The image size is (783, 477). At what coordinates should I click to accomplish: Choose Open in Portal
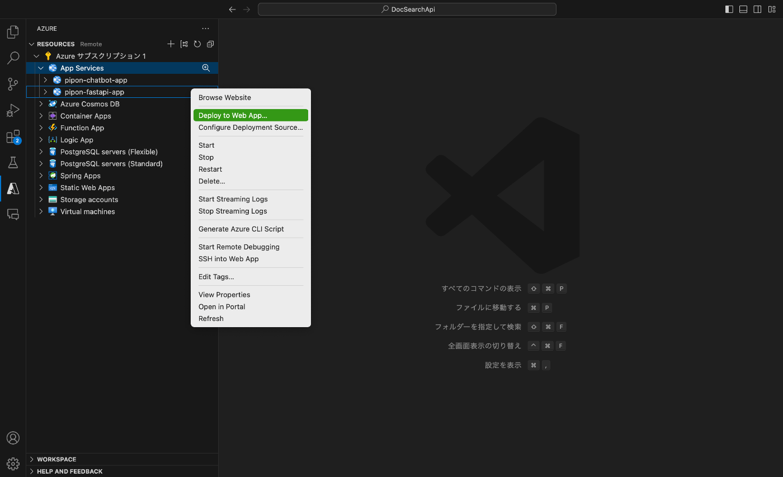tap(251, 306)
